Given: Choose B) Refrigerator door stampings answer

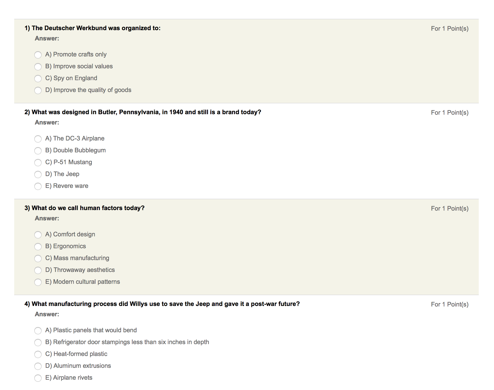Looking at the screenshot, I should (x=38, y=342).
